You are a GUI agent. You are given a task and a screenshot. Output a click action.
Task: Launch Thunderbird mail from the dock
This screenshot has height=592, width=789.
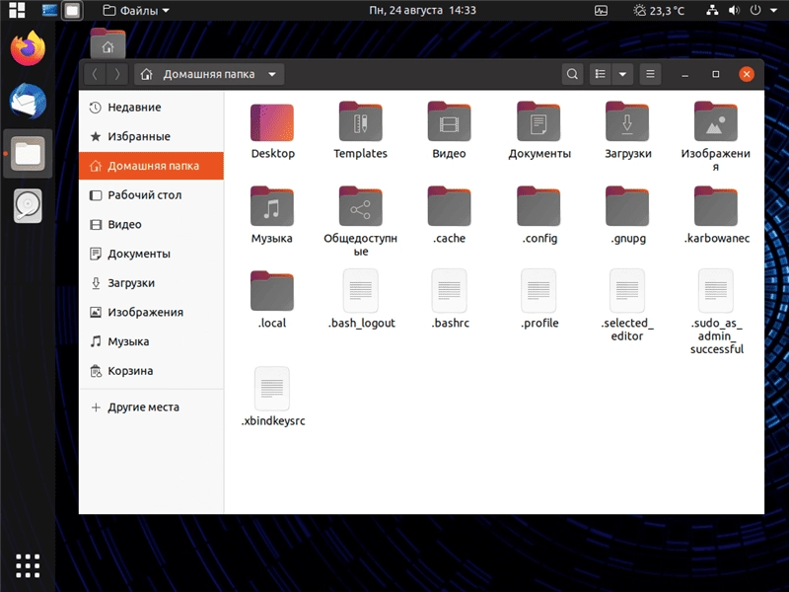pyautogui.click(x=29, y=101)
